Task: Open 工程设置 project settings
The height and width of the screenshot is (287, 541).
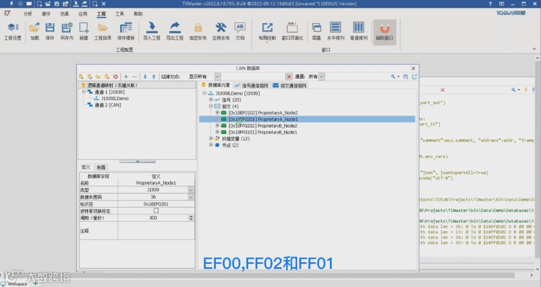Action: 13,31
